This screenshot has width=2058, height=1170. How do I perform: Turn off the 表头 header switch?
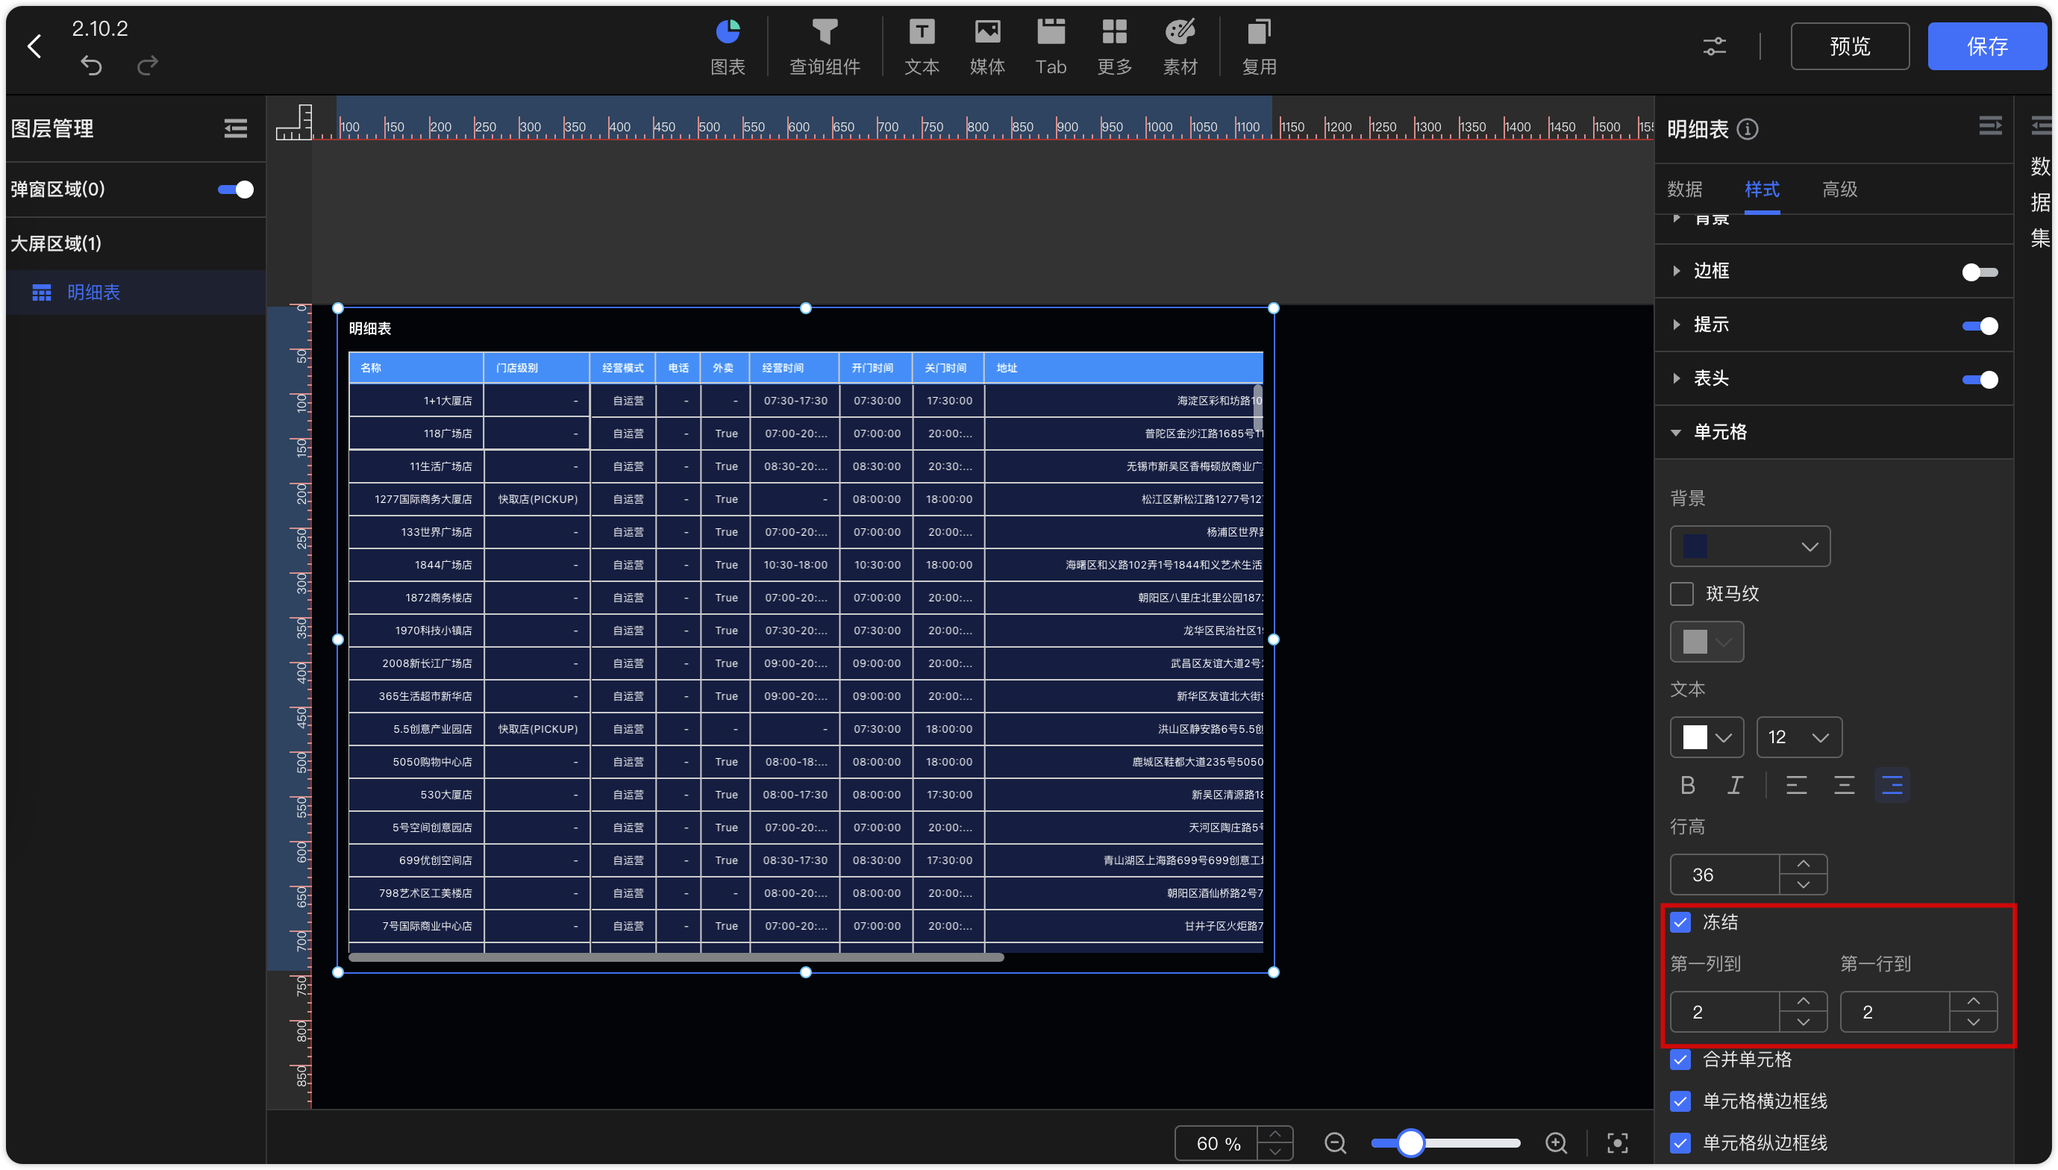[x=1979, y=380]
